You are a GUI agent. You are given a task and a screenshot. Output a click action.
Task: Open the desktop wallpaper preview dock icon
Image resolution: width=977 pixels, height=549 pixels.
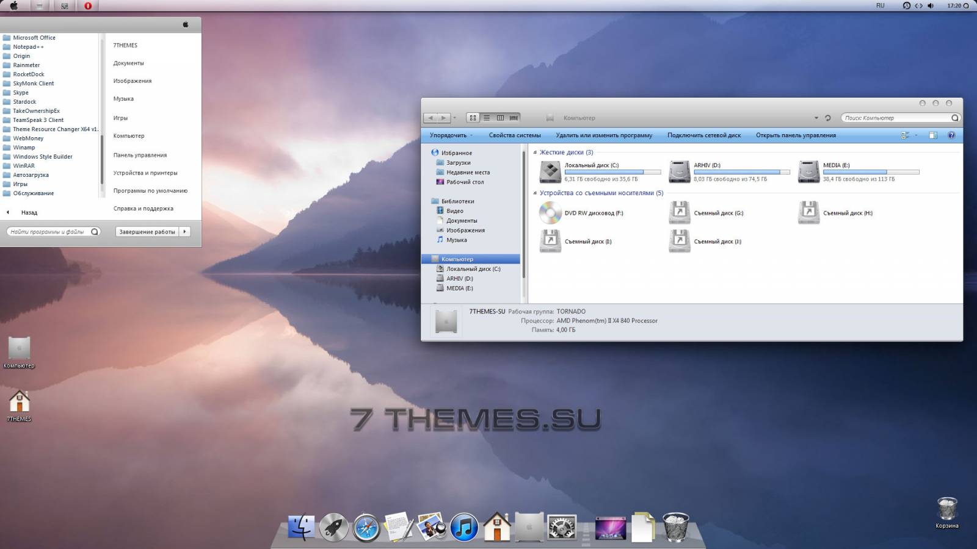[x=611, y=528]
